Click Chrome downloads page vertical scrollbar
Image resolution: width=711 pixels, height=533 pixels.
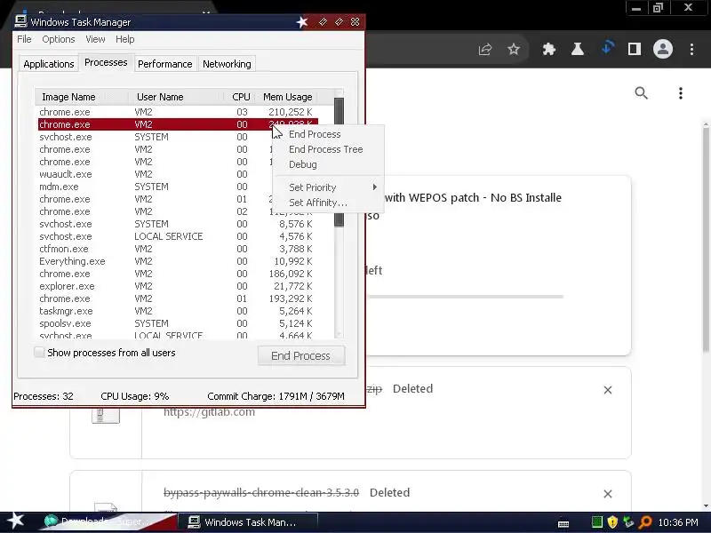click(706, 238)
